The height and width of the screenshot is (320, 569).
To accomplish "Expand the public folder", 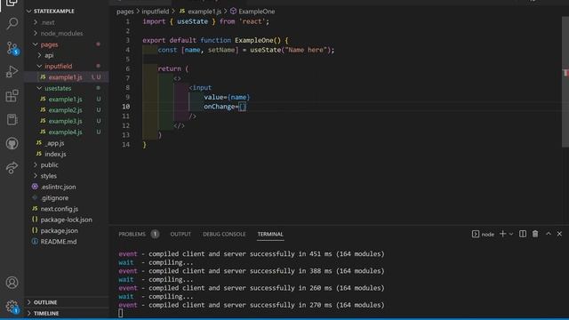I will (67, 164).
